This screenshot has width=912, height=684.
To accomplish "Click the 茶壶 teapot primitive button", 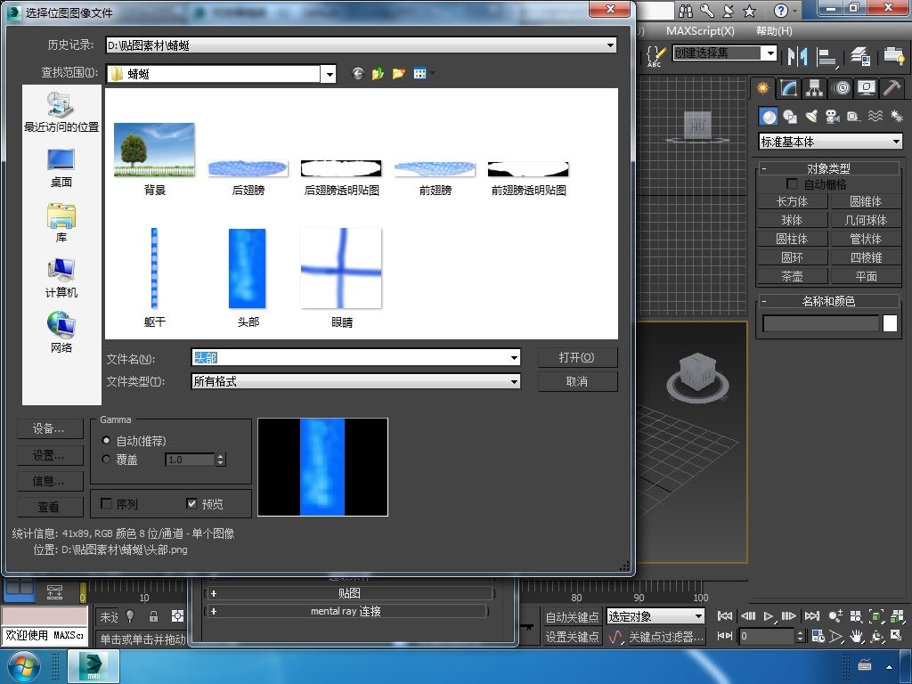I will pyautogui.click(x=792, y=276).
